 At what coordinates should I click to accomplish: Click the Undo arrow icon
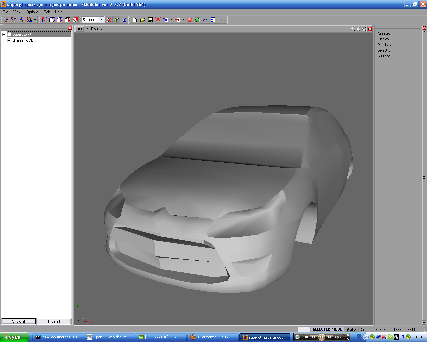[205, 20]
